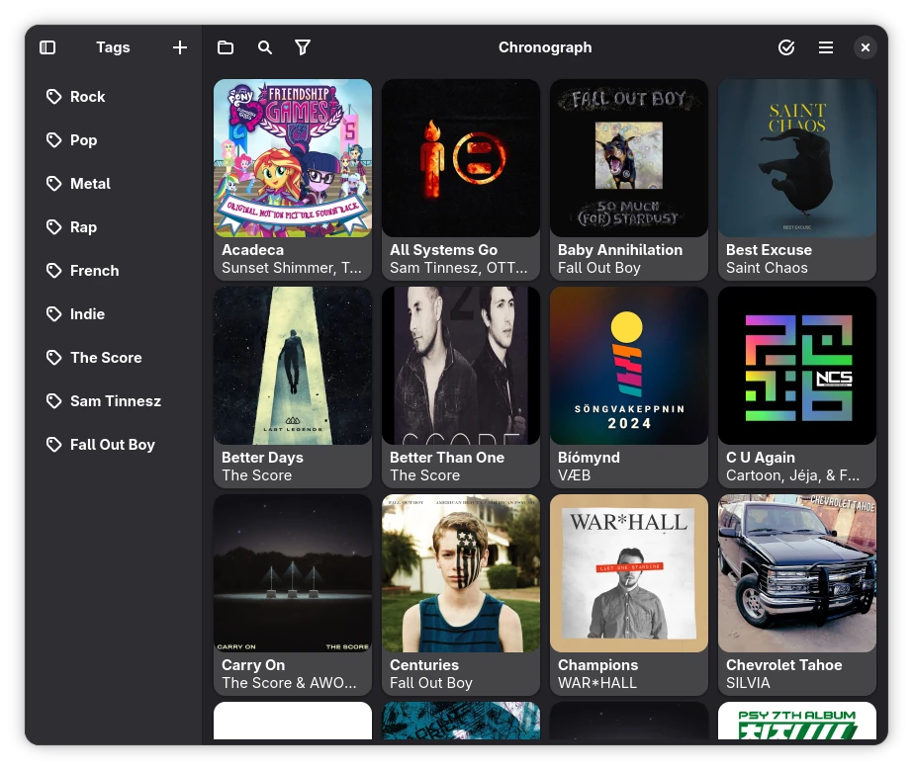The image size is (913, 770).
Task: Click the 'Centuries' title text
Action: coord(424,664)
